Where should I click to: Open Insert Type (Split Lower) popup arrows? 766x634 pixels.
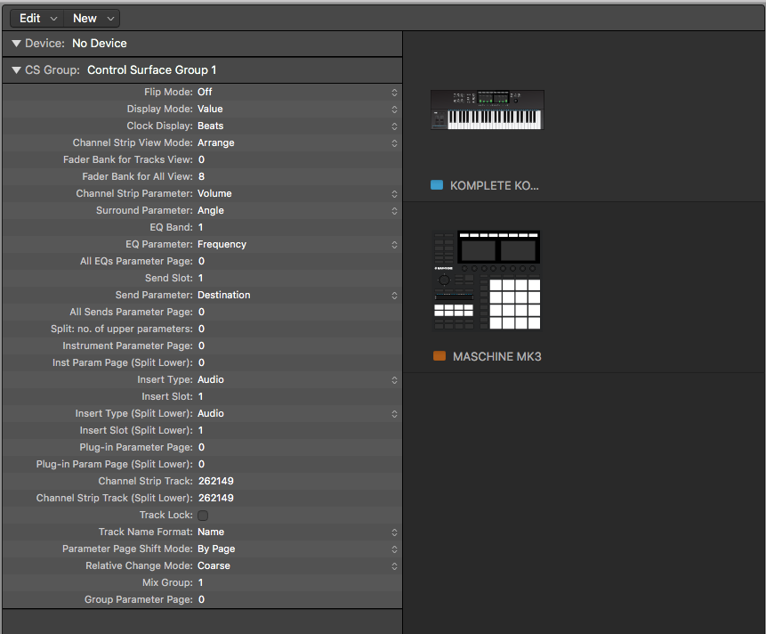coord(394,413)
